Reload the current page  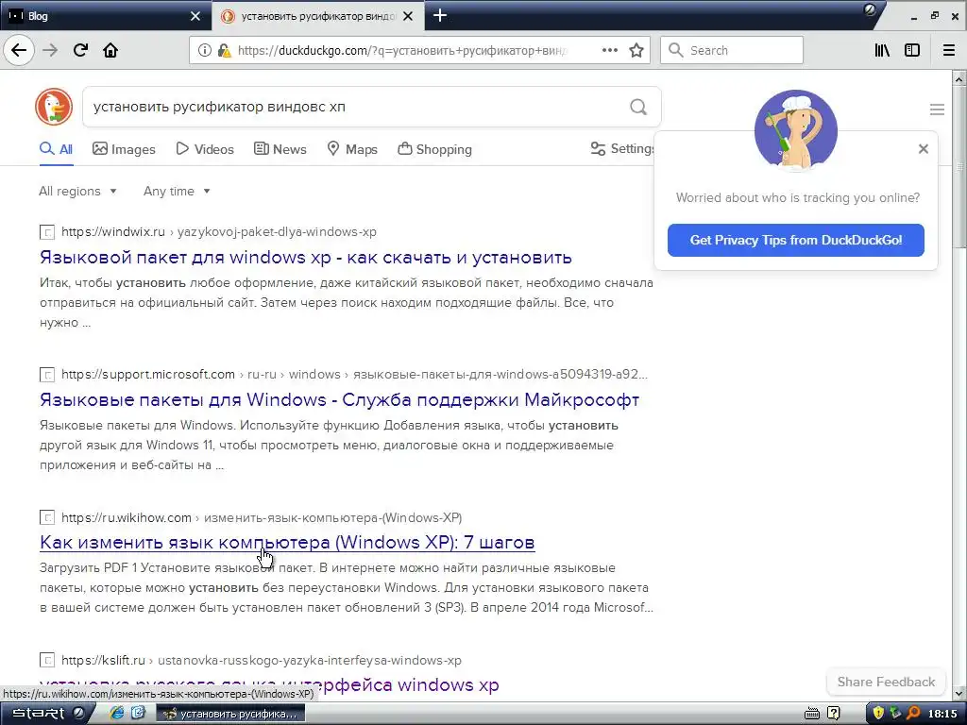click(x=80, y=50)
